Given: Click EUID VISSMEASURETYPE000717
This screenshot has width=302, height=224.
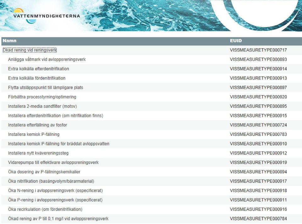Looking at the screenshot, I should [x=258, y=50].
